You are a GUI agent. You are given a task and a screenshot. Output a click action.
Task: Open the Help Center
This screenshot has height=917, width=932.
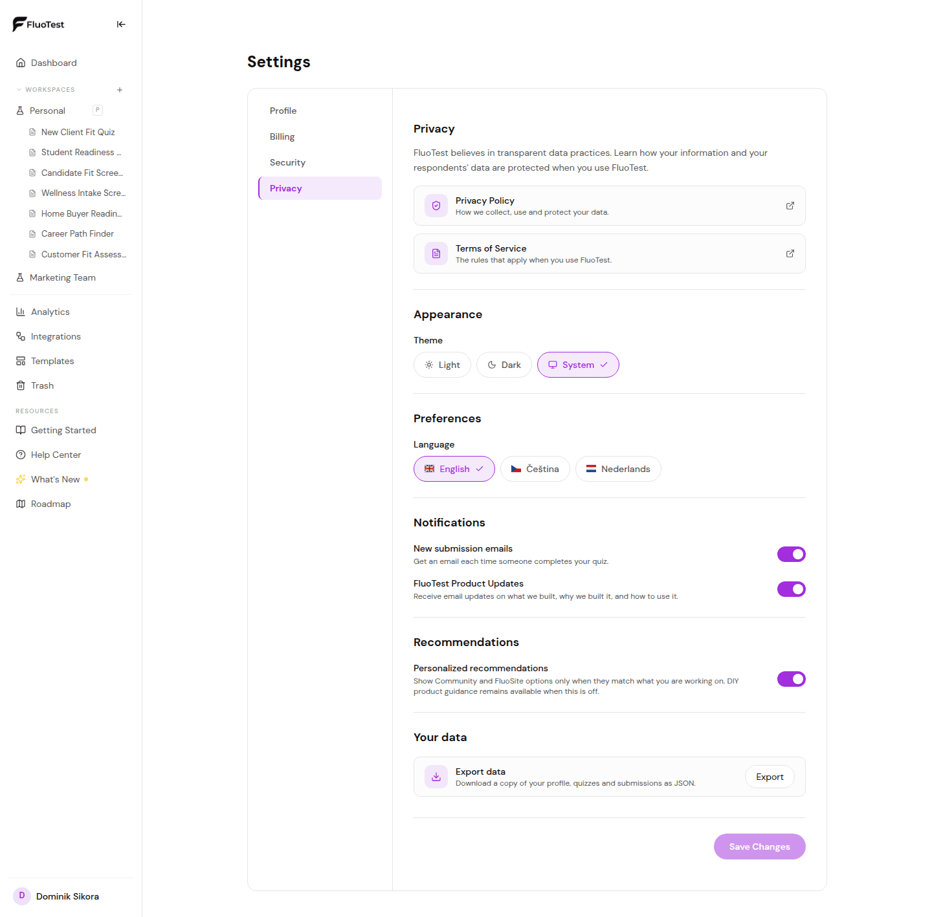[71, 455]
